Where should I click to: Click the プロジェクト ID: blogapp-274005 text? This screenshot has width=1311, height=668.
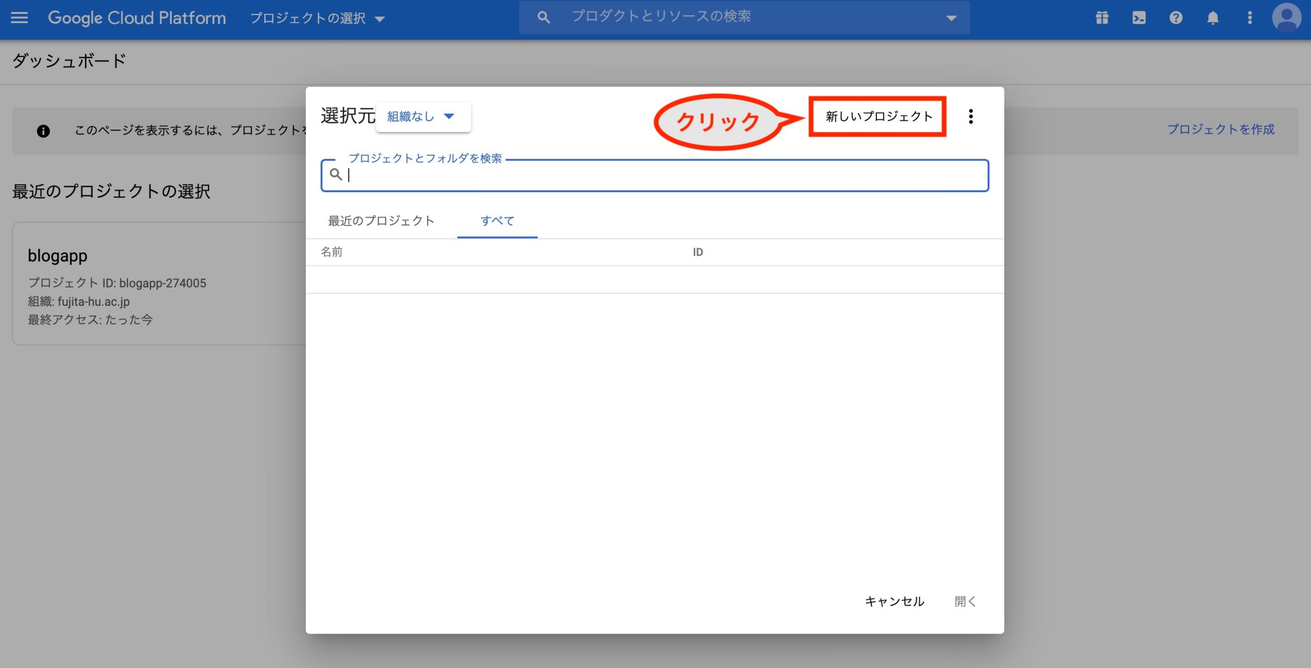click(x=117, y=283)
